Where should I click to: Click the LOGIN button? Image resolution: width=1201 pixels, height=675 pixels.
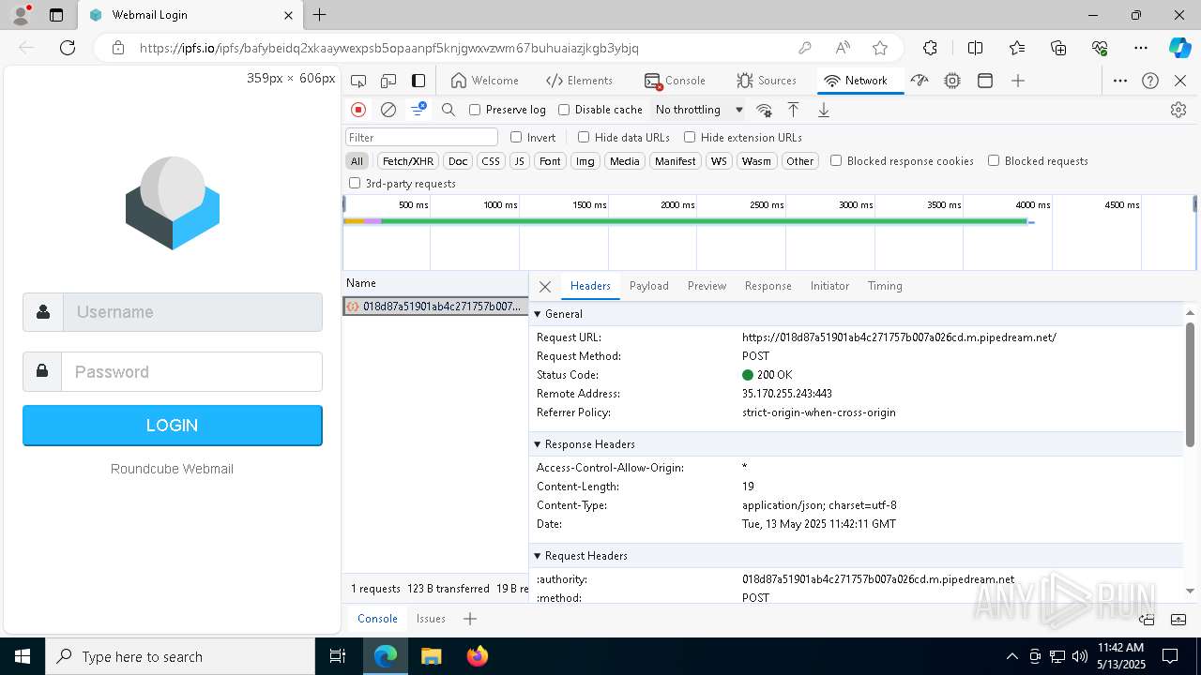click(173, 426)
